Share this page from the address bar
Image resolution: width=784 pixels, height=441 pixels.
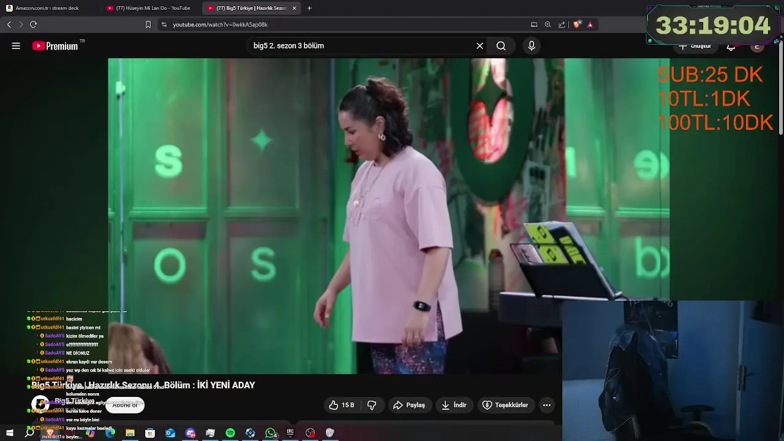pos(562,24)
